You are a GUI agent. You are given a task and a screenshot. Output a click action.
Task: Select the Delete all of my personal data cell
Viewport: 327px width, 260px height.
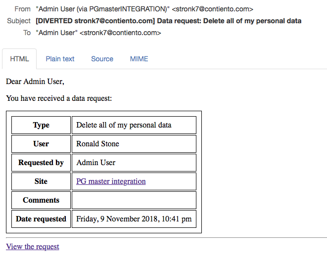[134, 125]
